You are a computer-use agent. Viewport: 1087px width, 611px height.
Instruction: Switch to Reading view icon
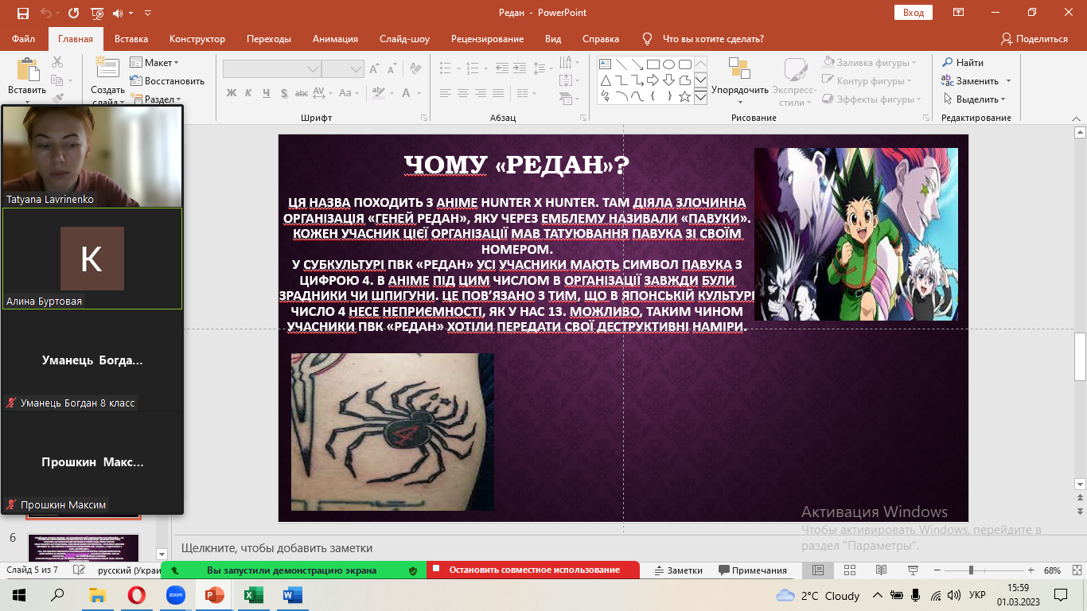[x=880, y=570]
